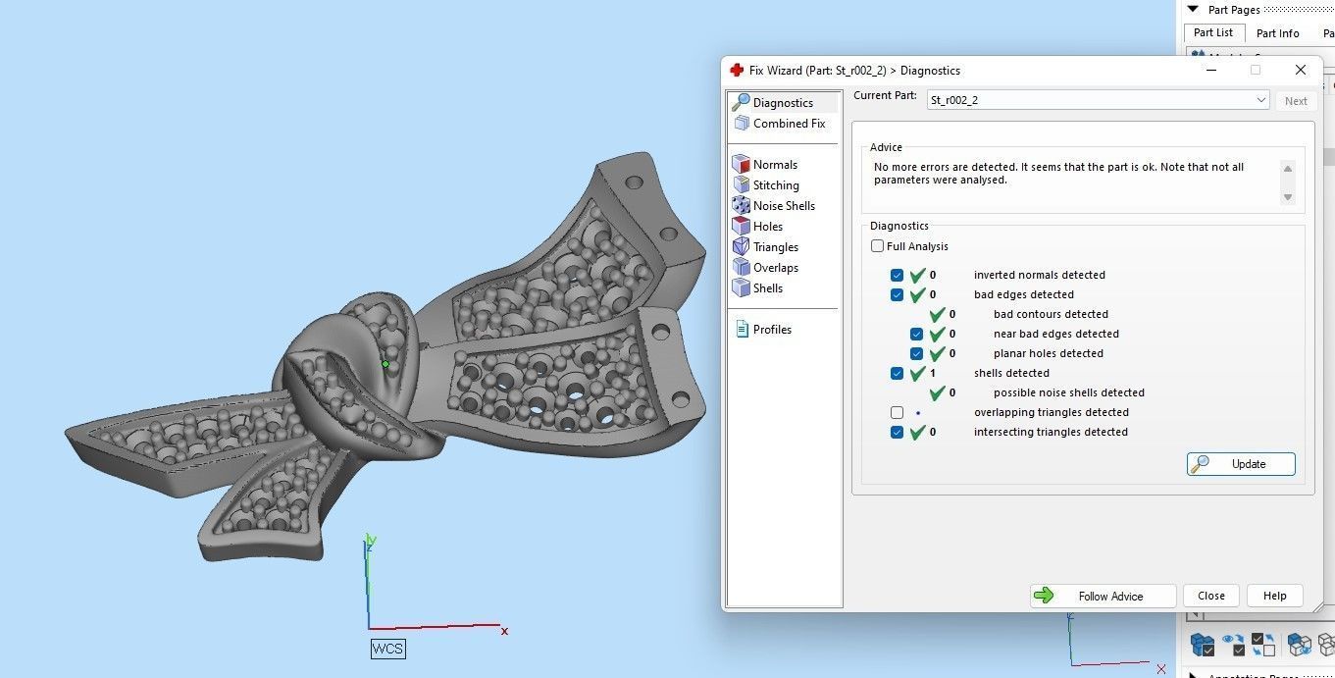Click the outlined cubes icon at panel edge

pos(1326,645)
